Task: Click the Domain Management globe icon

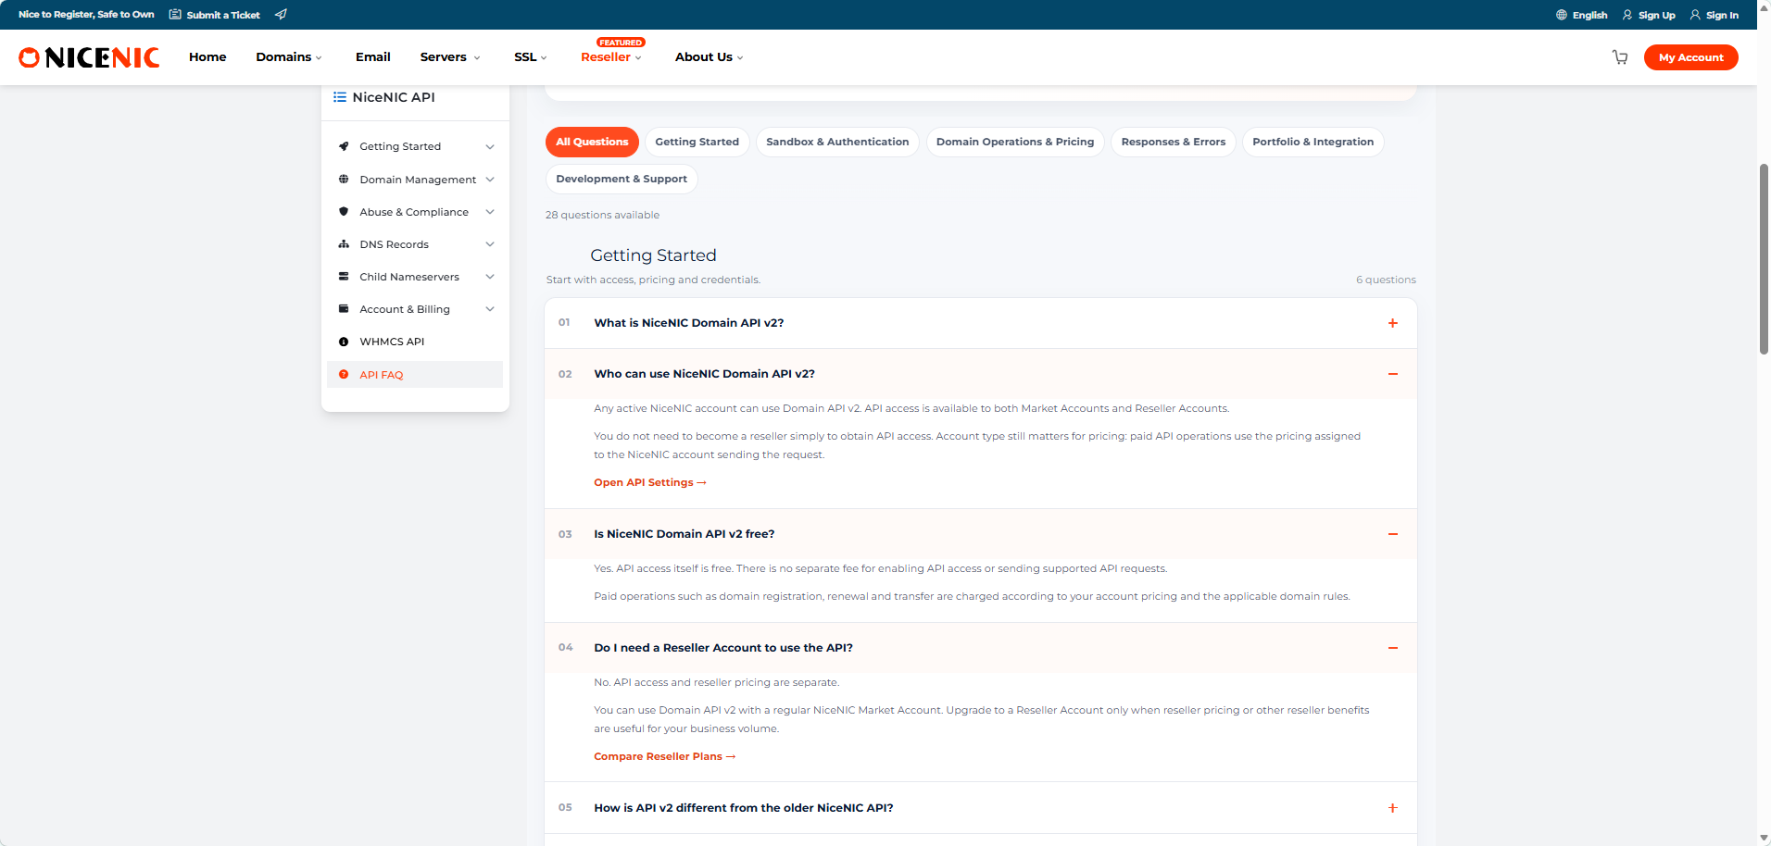Action: click(x=344, y=180)
